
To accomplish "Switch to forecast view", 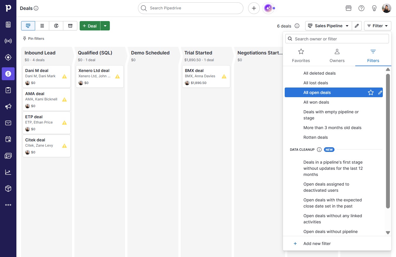I will point(56,26).
